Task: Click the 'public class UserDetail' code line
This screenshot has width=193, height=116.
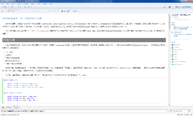Action: (13, 93)
